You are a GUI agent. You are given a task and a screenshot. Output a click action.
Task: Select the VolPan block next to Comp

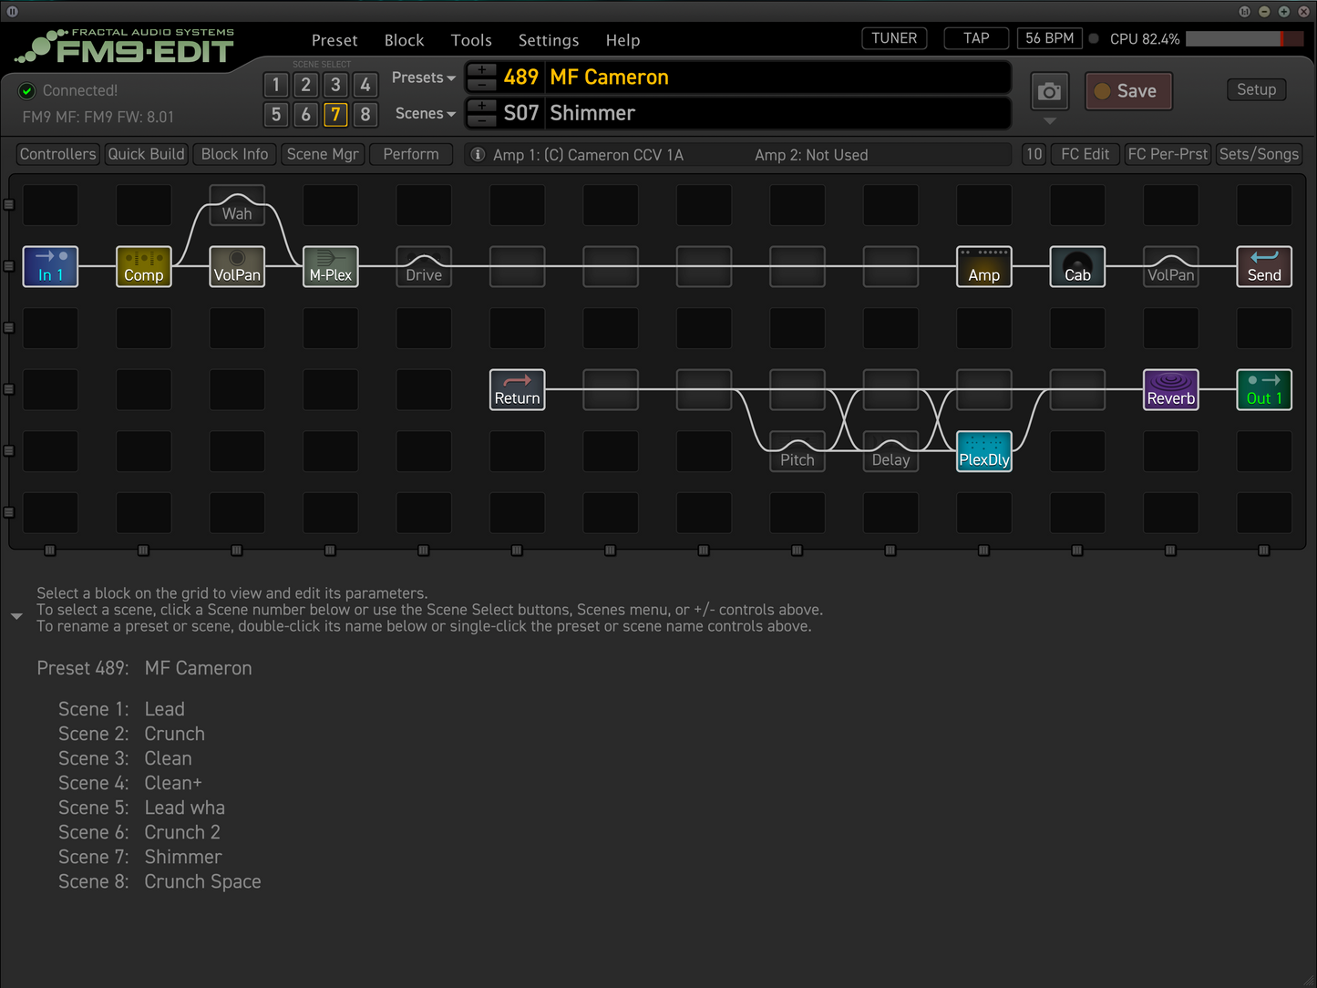click(x=237, y=266)
